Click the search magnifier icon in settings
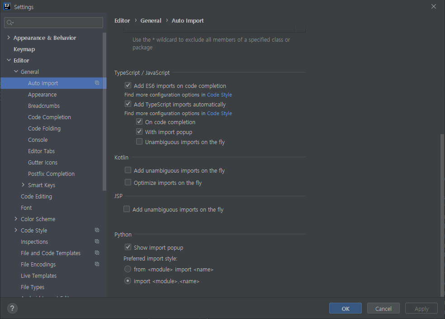 coord(9,23)
